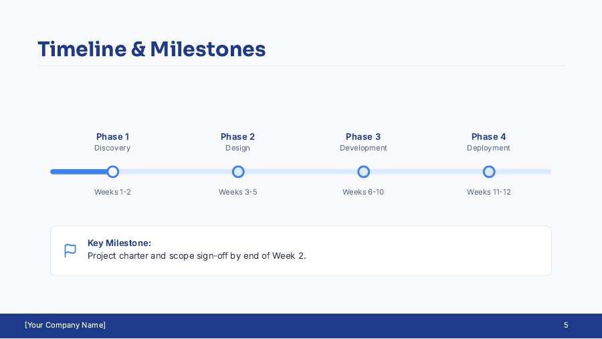602x339 pixels.
Task: Select the [Your Company Name] footer placeholder
Action: (x=66, y=325)
